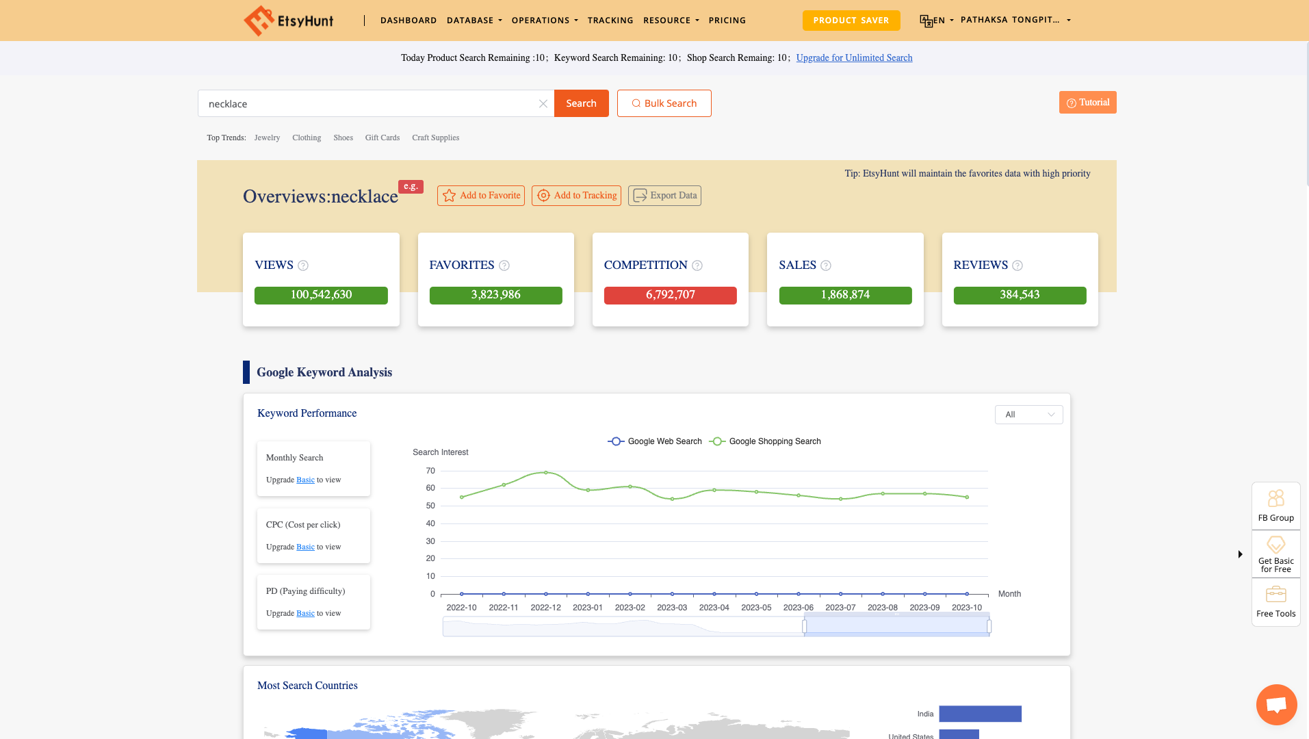1309x739 pixels.
Task: Open the Free Tools sidebar icon
Action: [x=1275, y=595]
